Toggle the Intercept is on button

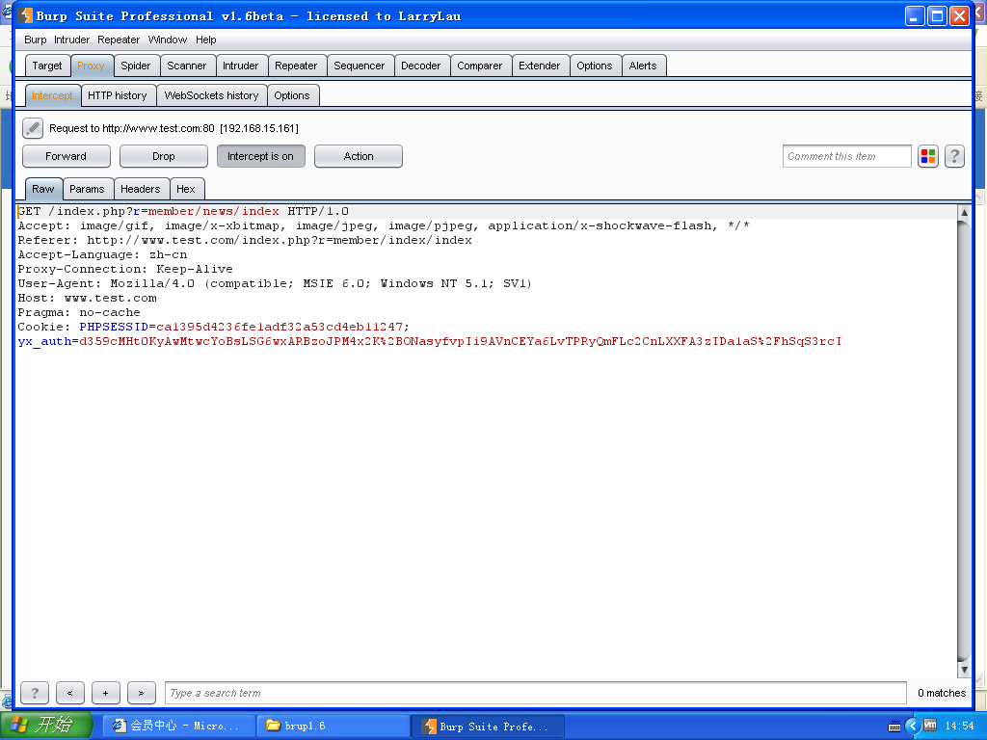click(x=260, y=156)
